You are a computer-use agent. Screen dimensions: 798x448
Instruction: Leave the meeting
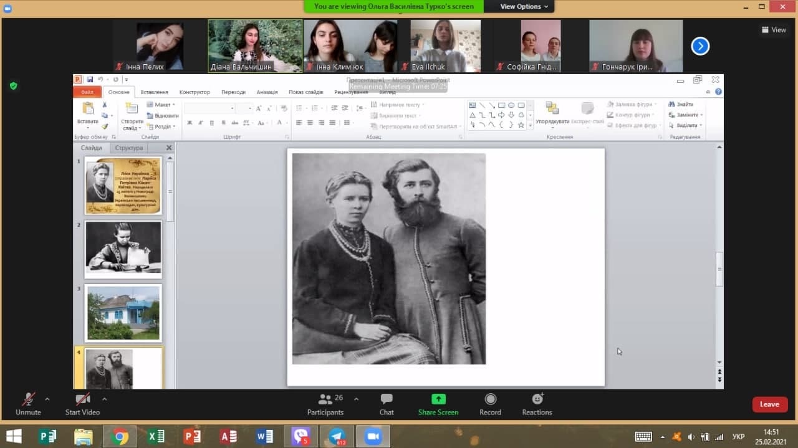pos(769,404)
